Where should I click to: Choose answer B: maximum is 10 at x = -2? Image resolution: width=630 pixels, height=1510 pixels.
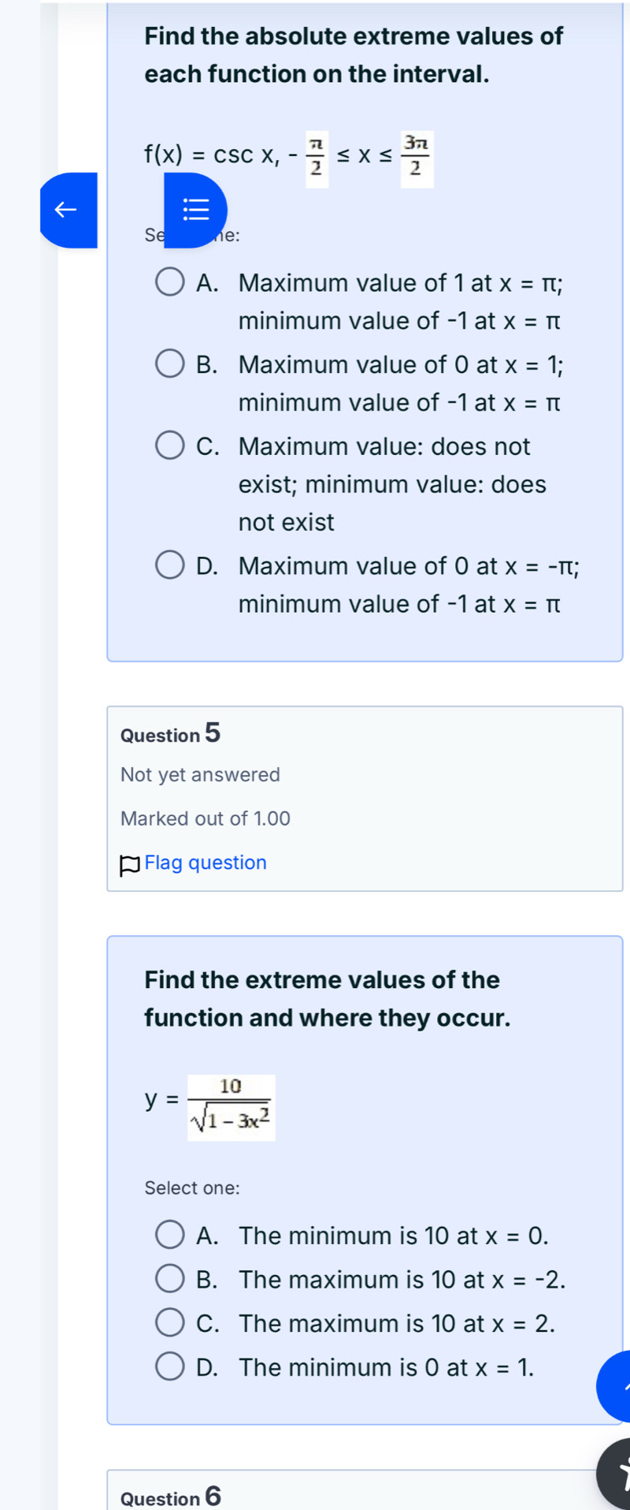tap(169, 1279)
